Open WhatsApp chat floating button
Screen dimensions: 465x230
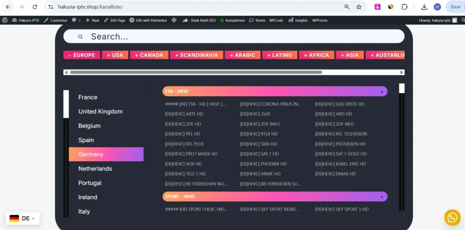[x=452, y=218]
